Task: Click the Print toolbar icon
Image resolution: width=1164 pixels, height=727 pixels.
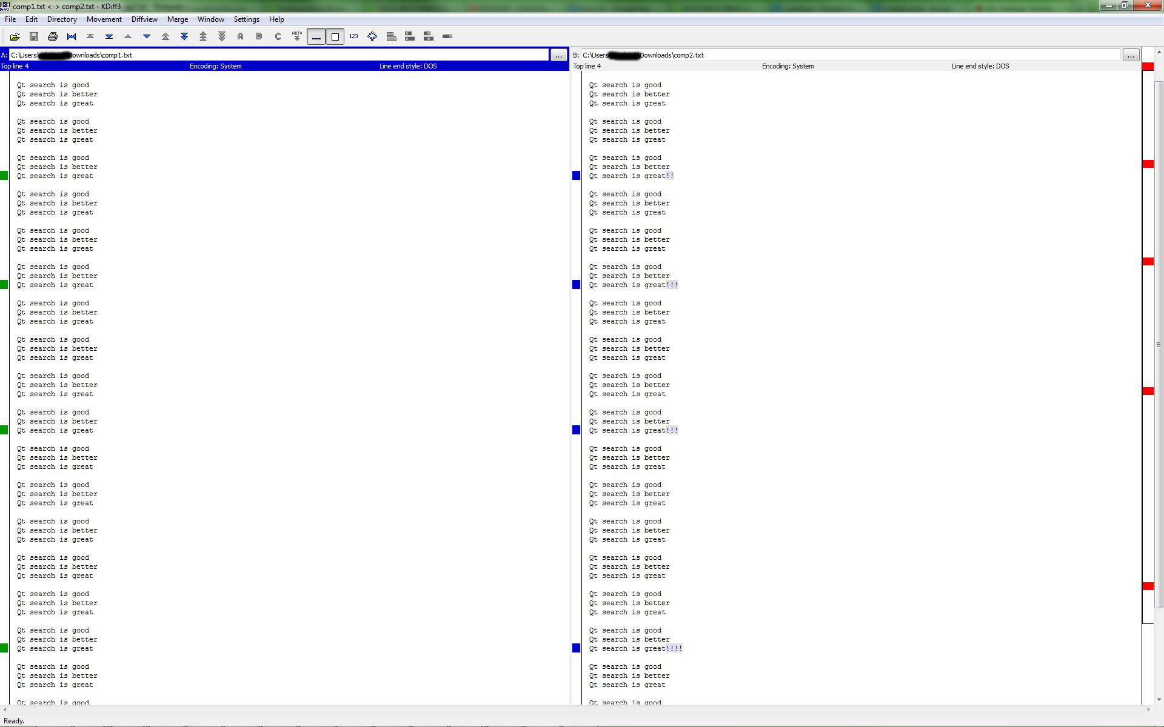Action: pos(53,36)
